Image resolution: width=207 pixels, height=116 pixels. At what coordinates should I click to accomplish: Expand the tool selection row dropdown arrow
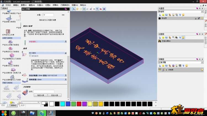[66, 42]
